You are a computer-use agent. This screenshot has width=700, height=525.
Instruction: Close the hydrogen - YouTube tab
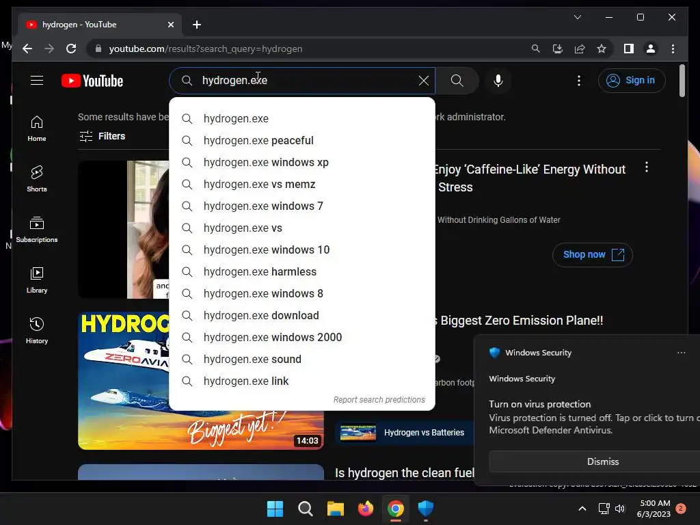point(170,25)
